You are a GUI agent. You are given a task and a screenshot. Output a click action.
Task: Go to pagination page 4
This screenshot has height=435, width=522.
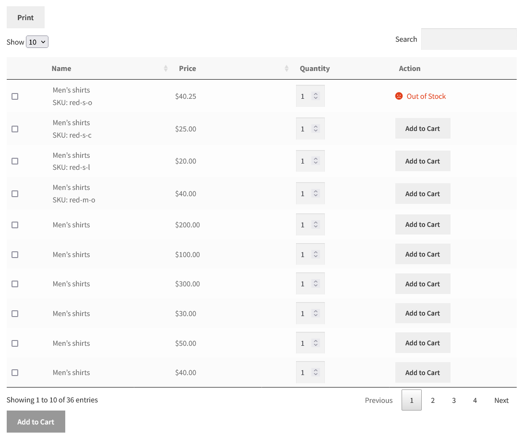[x=475, y=400]
